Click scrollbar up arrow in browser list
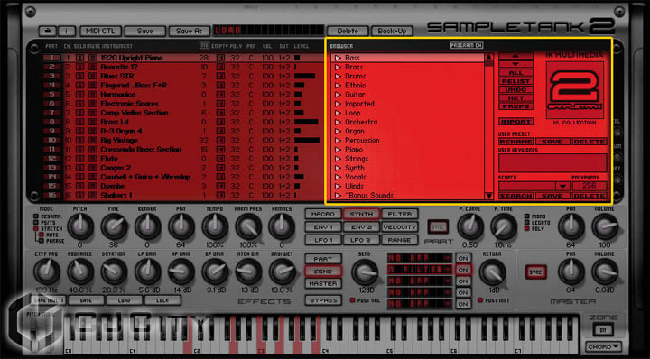Image resolution: width=650 pixels, height=359 pixels. 489,57
